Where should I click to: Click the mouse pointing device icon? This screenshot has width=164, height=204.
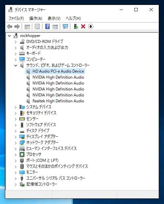click(x=22, y=166)
